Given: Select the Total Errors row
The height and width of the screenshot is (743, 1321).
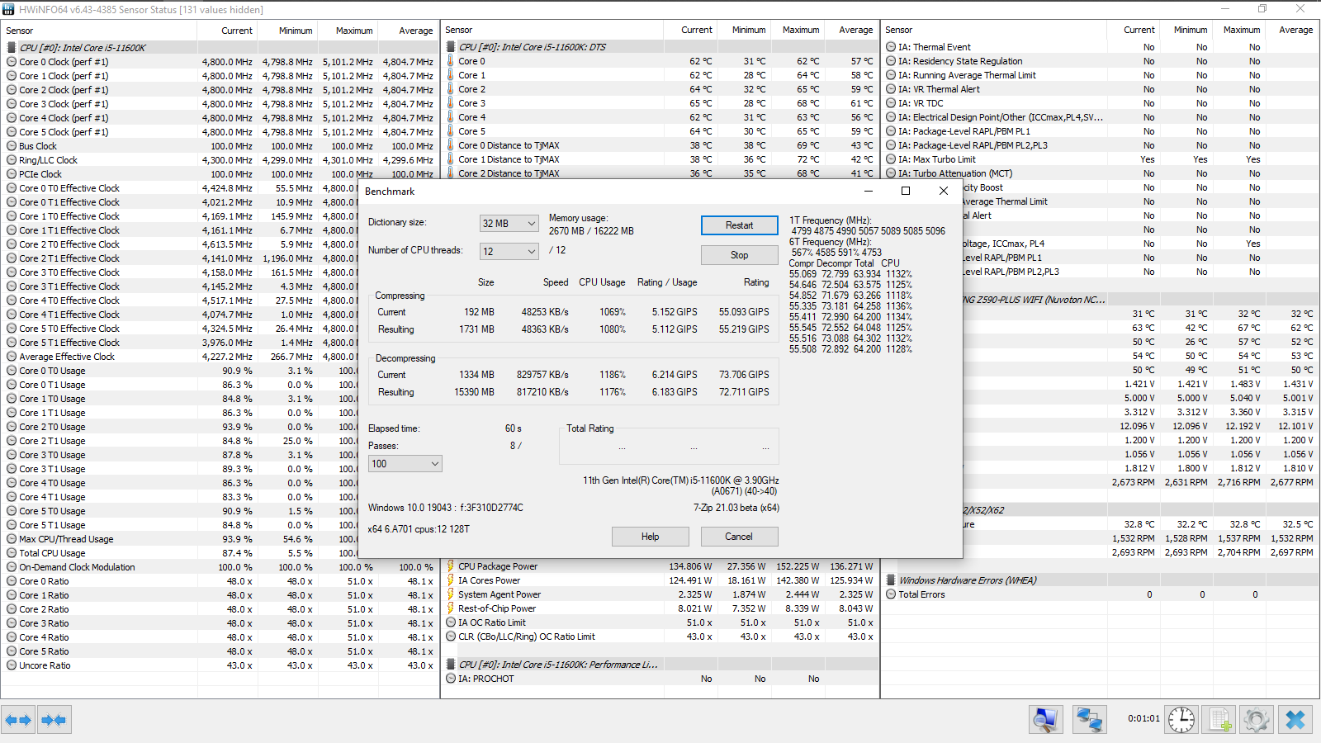Looking at the screenshot, I should click(1101, 594).
